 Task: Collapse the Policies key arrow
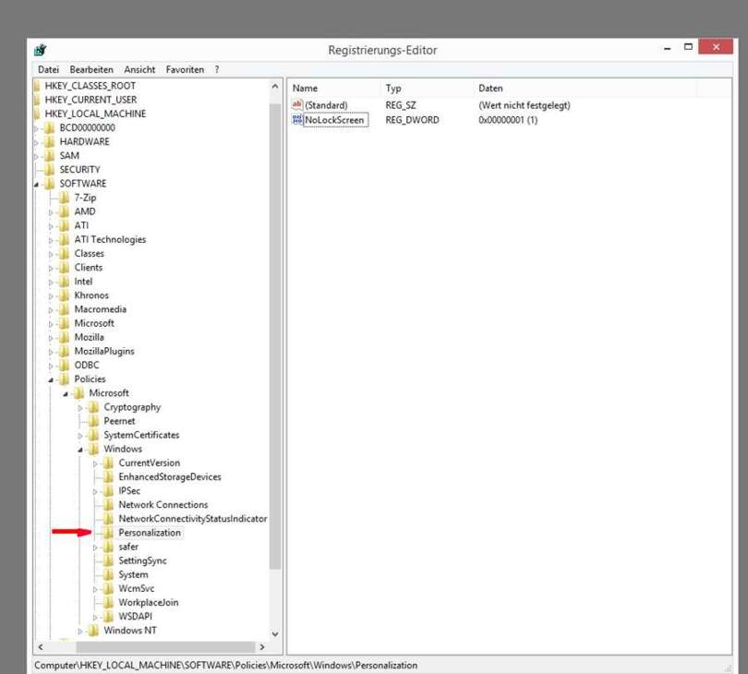[51, 379]
